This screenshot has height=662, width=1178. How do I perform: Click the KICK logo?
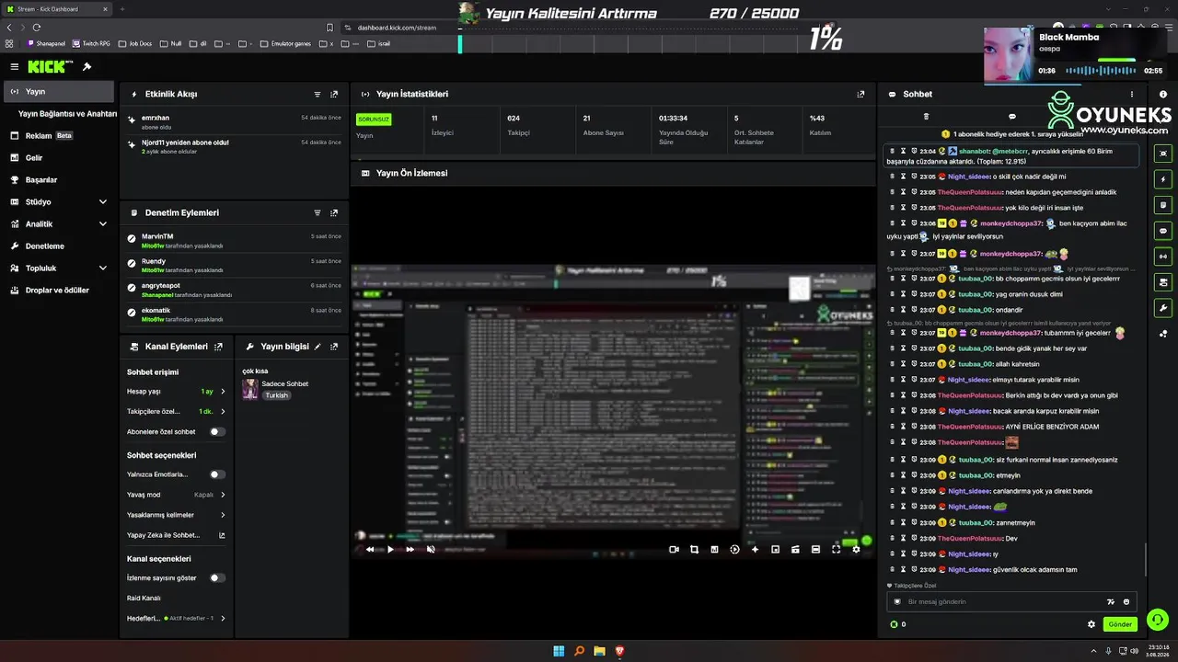point(46,66)
